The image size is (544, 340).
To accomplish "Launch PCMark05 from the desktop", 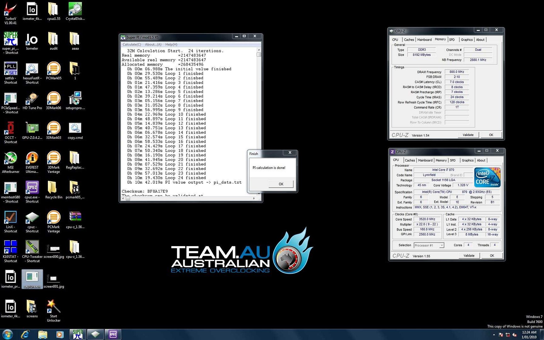I will (54, 71).
